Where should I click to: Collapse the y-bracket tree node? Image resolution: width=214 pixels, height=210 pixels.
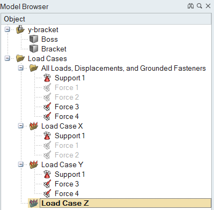[7, 29]
